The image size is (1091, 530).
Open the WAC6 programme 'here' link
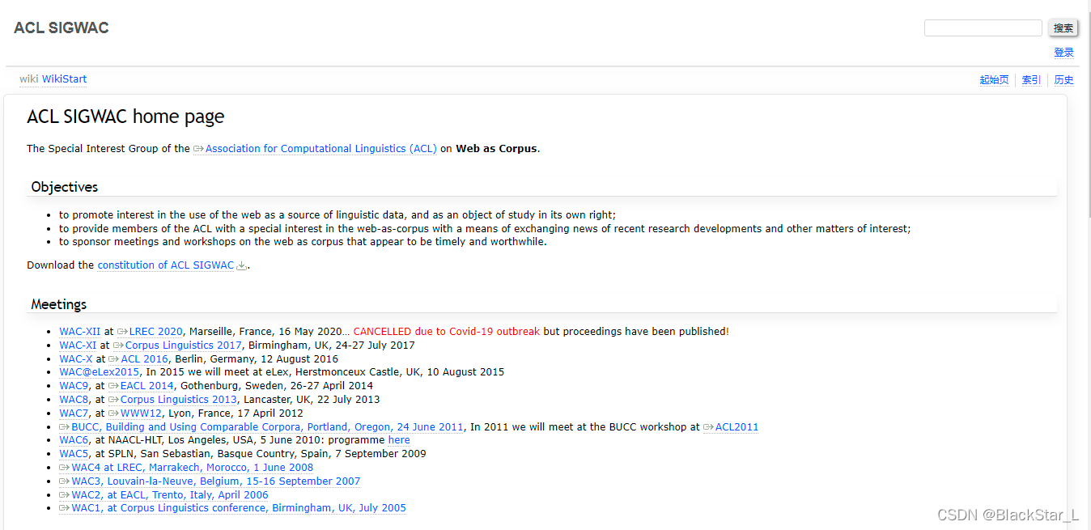coord(399,440)
